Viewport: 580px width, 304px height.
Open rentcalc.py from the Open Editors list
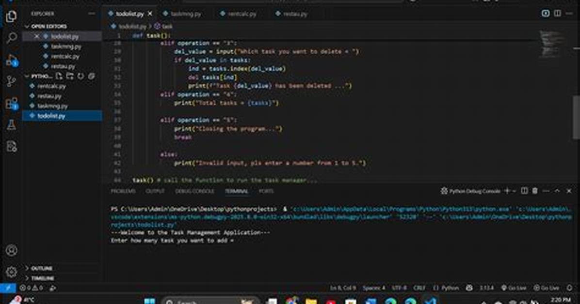[65, 56]
